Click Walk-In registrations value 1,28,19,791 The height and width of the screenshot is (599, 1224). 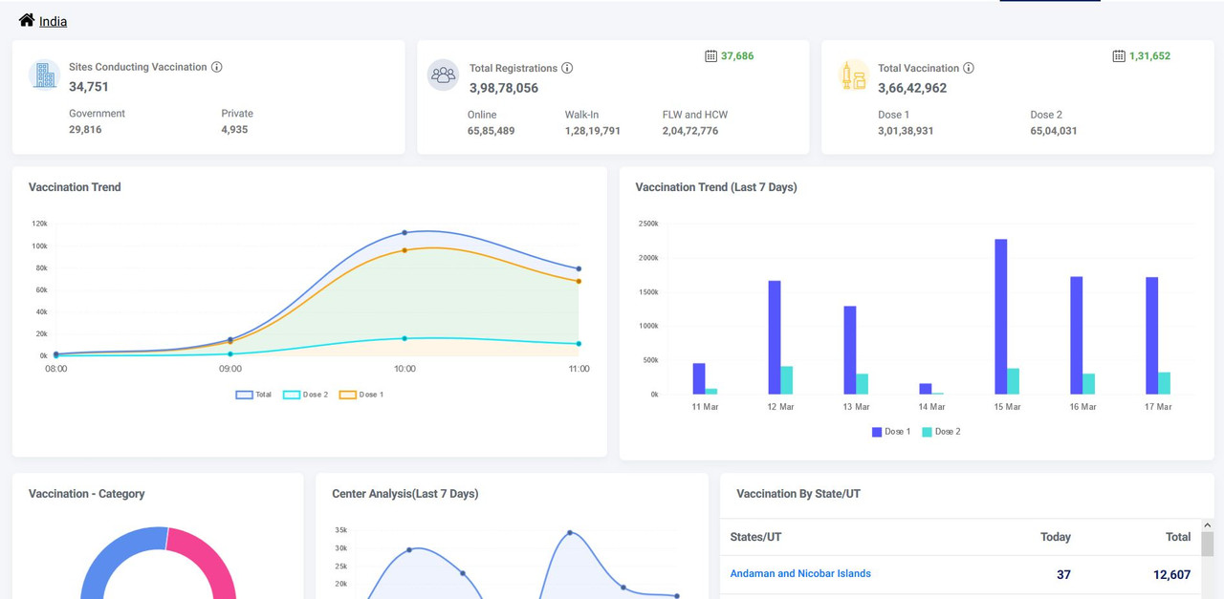pyautogui.click(x=593, y=131)
